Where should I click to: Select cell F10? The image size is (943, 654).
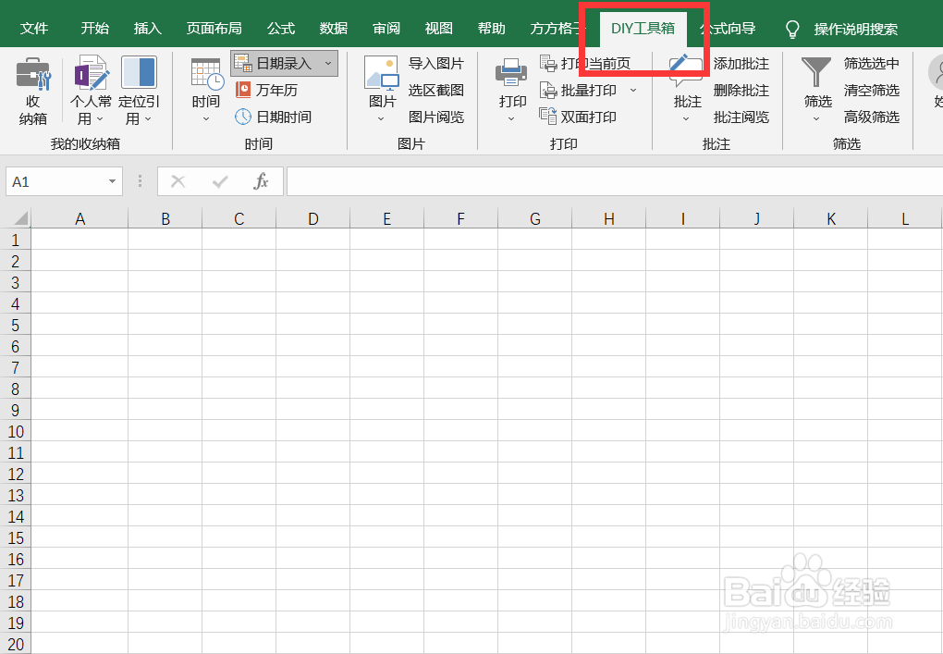coord(460,431)
